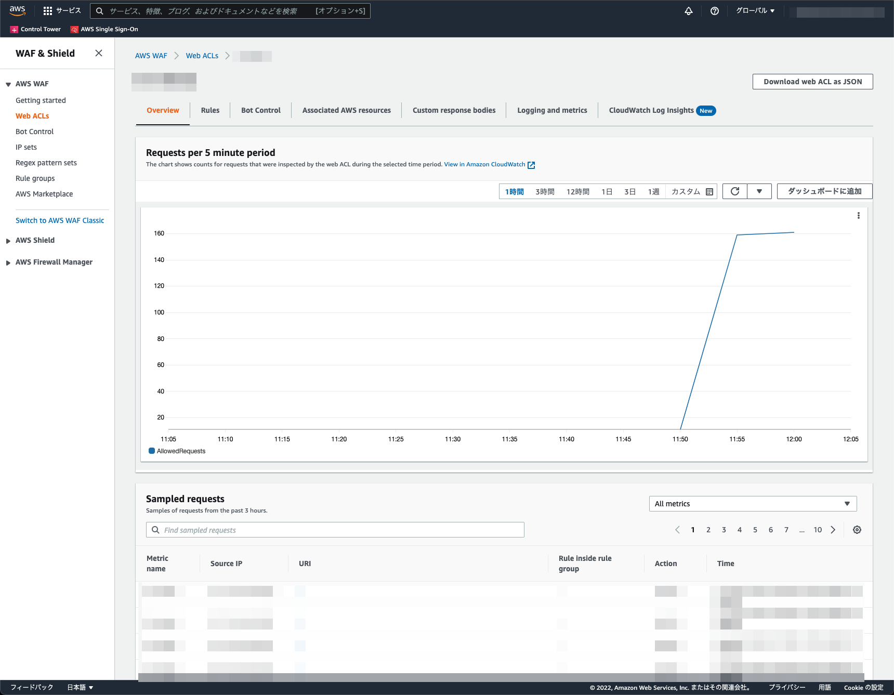
Task: Select the カスタム time range
Action: click(x=686, y=192)
